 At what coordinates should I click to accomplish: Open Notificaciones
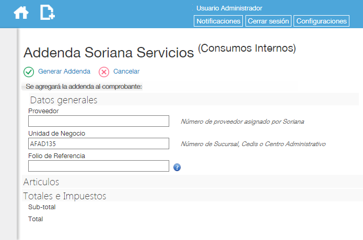(x=218, y=21)
